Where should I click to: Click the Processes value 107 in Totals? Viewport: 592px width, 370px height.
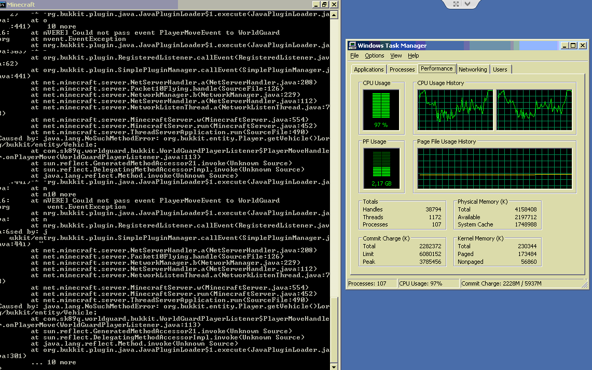tap(436, 225)
